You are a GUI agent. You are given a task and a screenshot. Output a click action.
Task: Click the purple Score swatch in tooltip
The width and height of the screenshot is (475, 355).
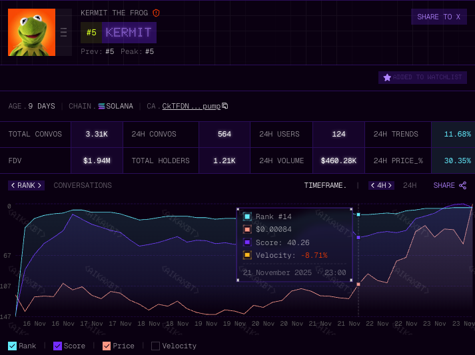(x=247, y=242)
